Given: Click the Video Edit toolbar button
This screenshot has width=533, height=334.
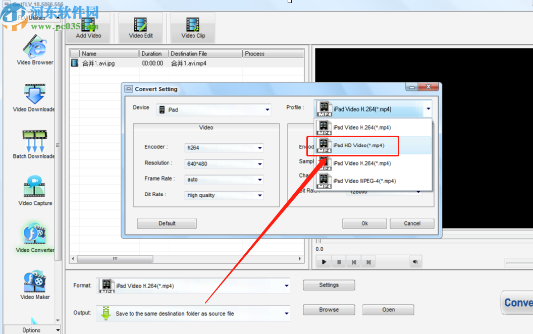Looking at the screenshot, I should point(141,28).
